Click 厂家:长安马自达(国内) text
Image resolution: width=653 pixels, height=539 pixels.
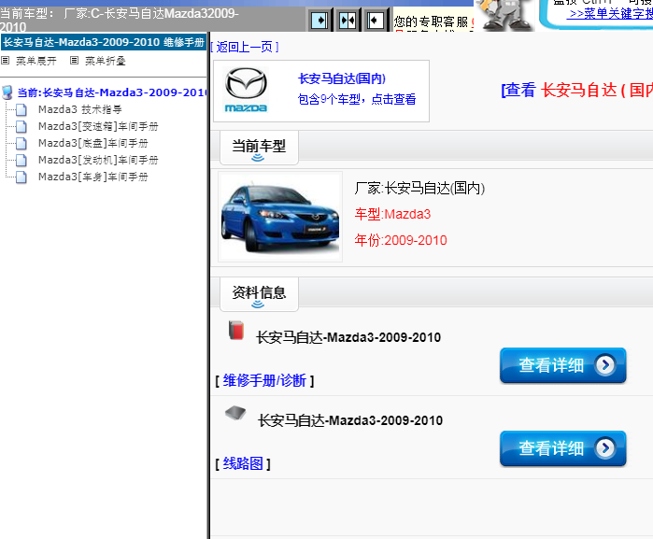(x=419, y=189)
